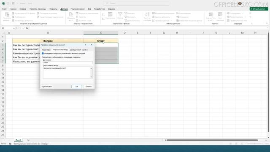Screen dimensions: 270x152
Task: Select column D header
Action: tap(124, 33)
